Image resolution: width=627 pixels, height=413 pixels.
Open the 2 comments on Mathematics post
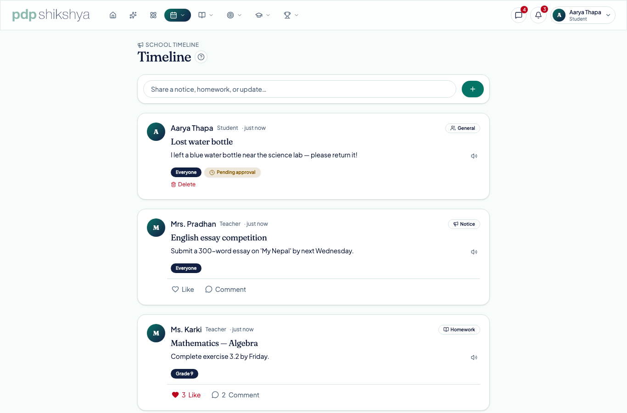(235, 395)
